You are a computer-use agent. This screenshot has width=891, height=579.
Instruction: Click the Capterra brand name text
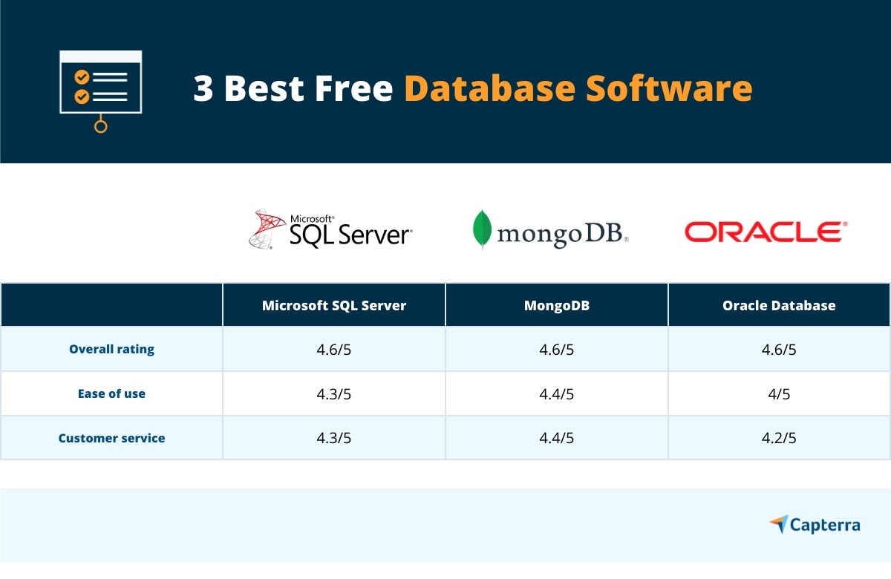(826, 526)
